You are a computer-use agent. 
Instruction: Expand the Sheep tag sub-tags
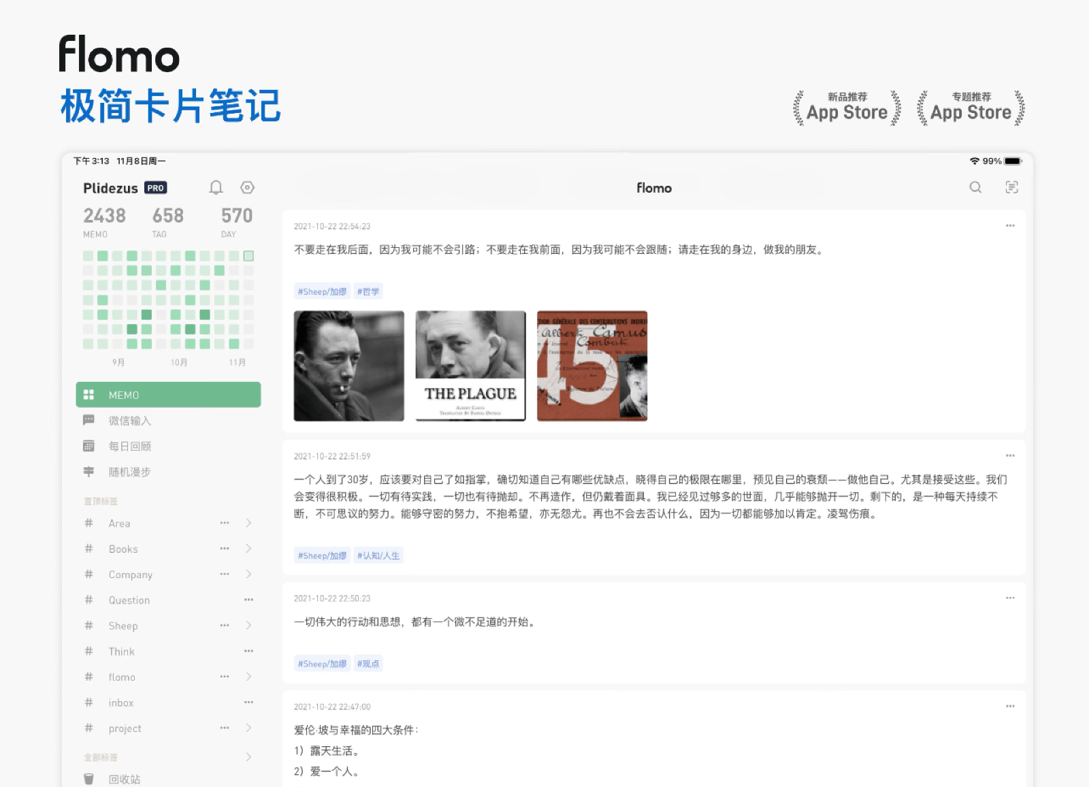click(248, 626)
